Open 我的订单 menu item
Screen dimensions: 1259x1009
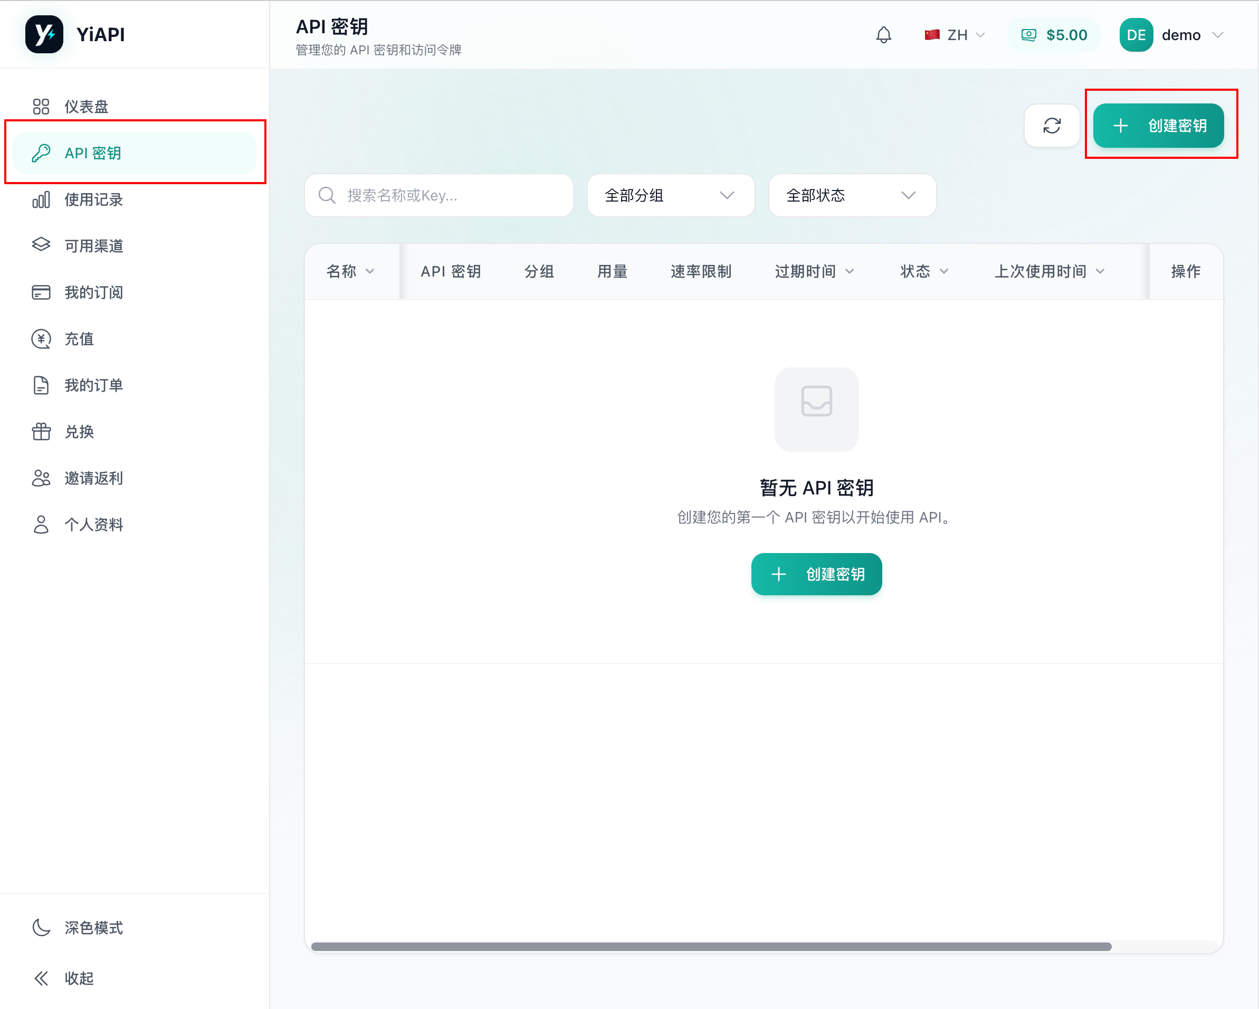pos(135,385)
